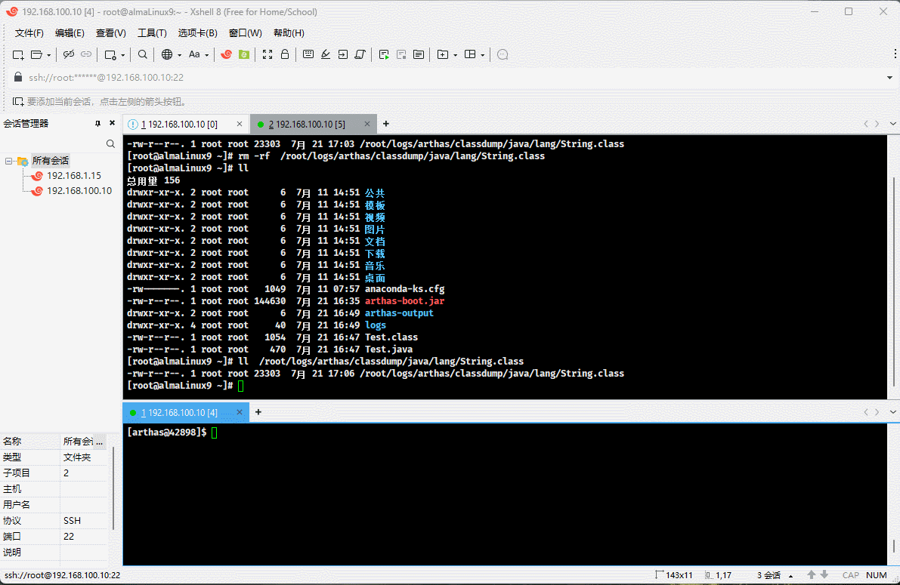
Task: Open the Find magnifier in the toolbar
Action: point(143,54)
